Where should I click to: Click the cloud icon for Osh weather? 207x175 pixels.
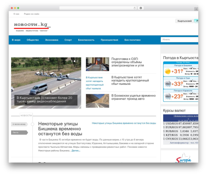(168, 84)
